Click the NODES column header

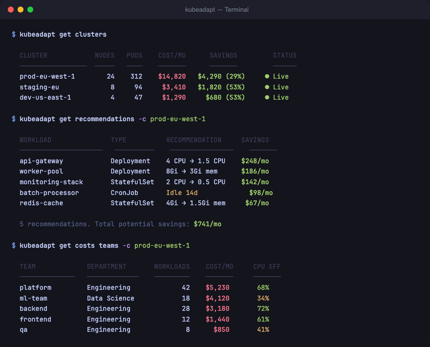pos(105,55)
